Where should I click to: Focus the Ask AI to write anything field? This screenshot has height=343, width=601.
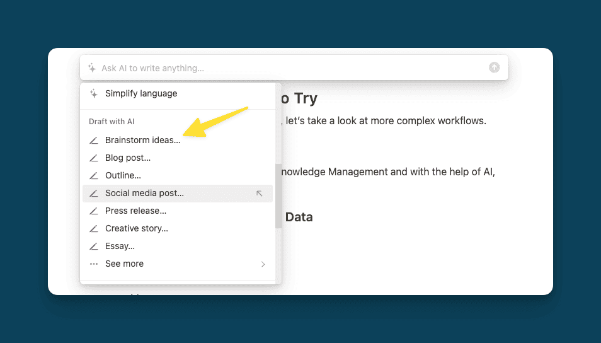pyautogui.click(x=290, y=67)
